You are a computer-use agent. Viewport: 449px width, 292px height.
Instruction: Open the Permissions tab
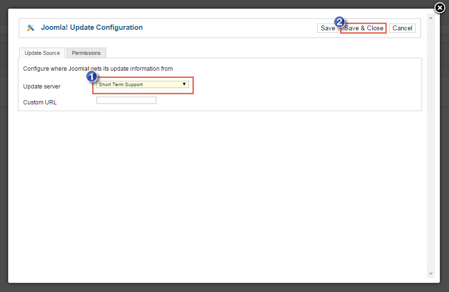[x=86, y=53]
